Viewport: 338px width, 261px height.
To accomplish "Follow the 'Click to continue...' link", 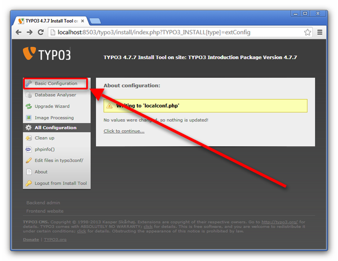I will [124, 131].
